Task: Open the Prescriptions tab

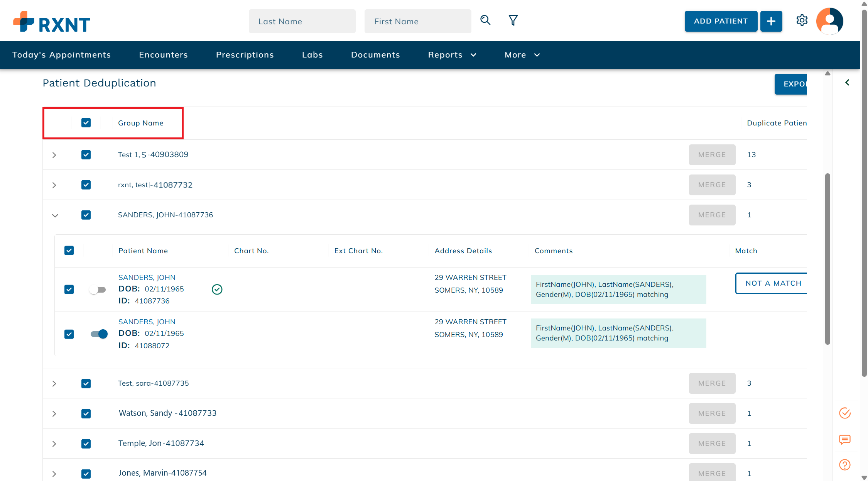Action: pyautogui.click(x=245, y=55)
